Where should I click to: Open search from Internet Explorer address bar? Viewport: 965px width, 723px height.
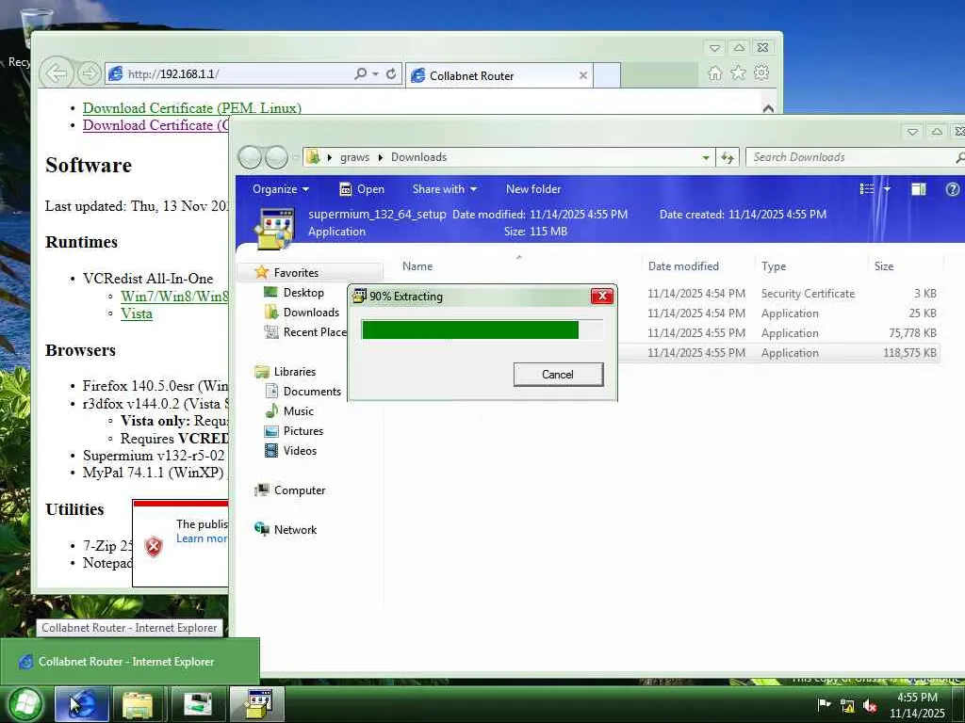click(361, 73)
